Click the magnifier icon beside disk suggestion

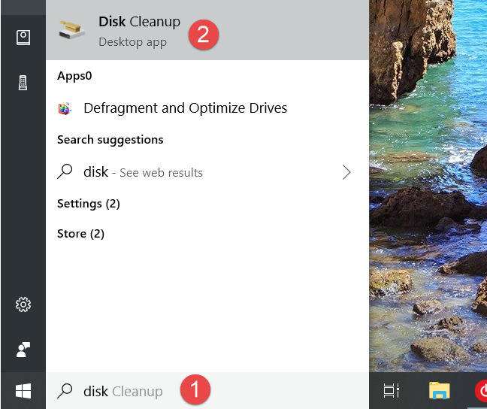[x=65, y=171]
